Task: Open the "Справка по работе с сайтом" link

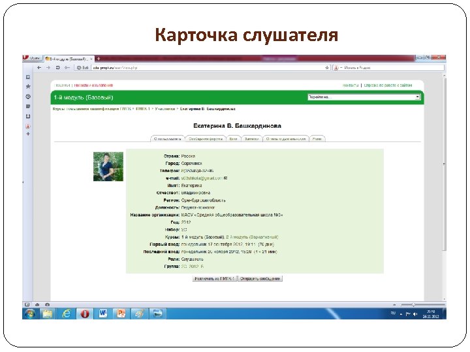Action: pyautogui.click(x=388, y=85)
